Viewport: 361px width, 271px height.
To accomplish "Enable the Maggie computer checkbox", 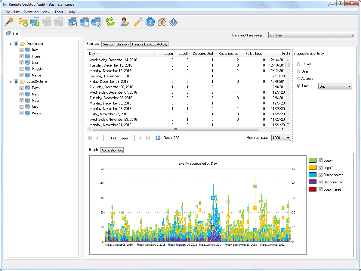I will click(x=21, y=69).
